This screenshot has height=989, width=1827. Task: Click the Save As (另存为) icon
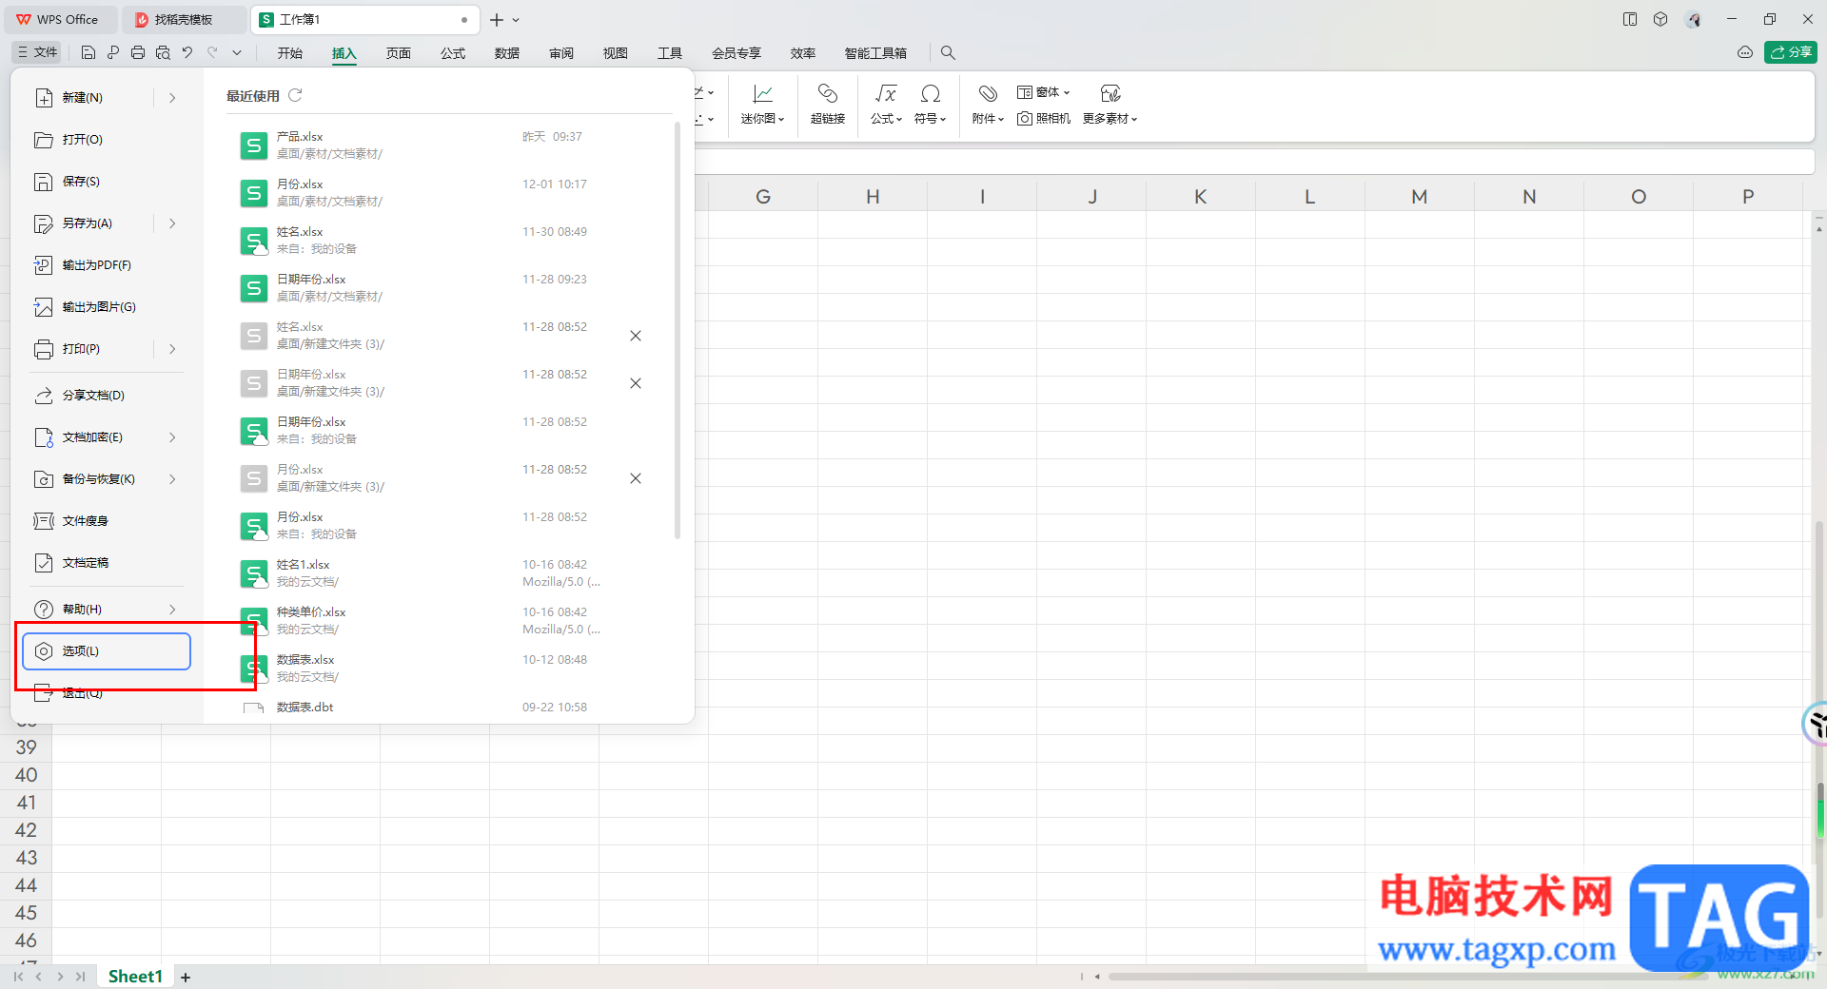pyautogui.click(x=44, y=223)
